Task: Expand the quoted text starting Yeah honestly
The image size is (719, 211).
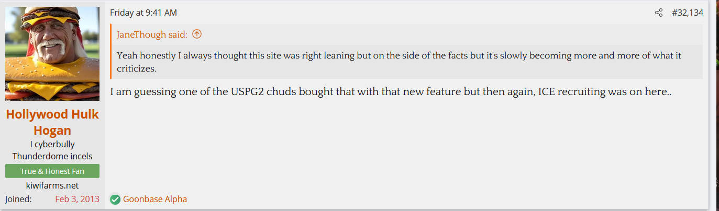Action: coord(398,62)
